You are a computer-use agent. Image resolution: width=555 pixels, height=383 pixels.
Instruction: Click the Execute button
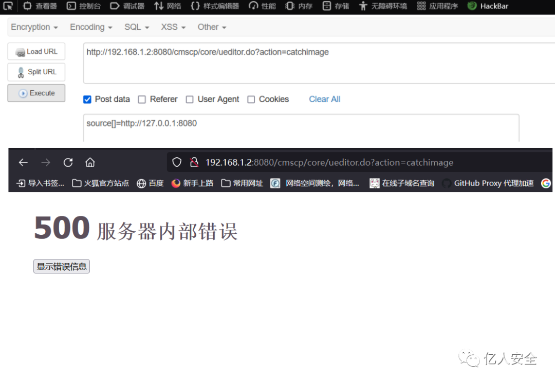point(36,93)
